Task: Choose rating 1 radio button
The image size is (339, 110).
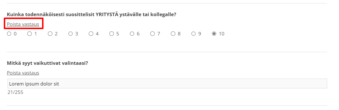Action: tap(29, 34)
